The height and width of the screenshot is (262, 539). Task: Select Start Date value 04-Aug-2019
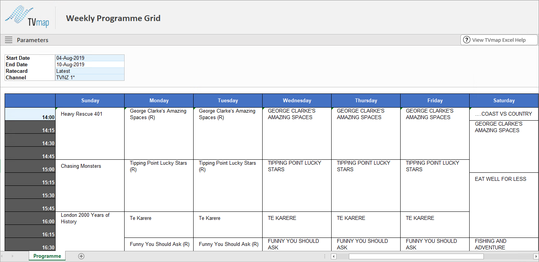[90, 58]
